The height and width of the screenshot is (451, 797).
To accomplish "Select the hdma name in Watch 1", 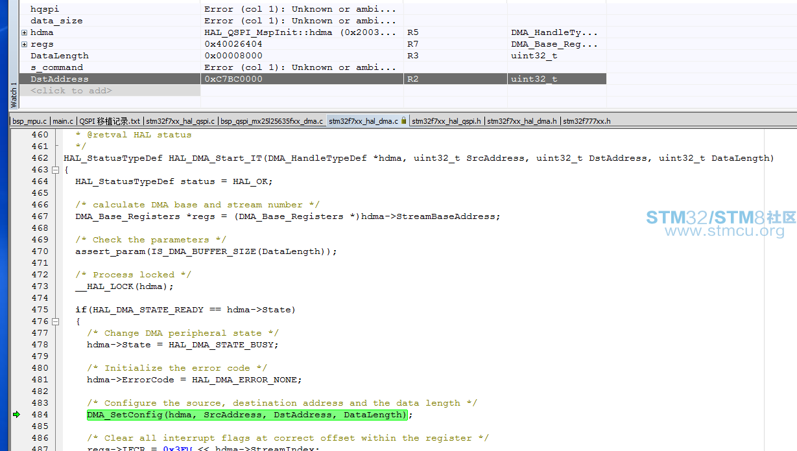I will pos(42,32).
